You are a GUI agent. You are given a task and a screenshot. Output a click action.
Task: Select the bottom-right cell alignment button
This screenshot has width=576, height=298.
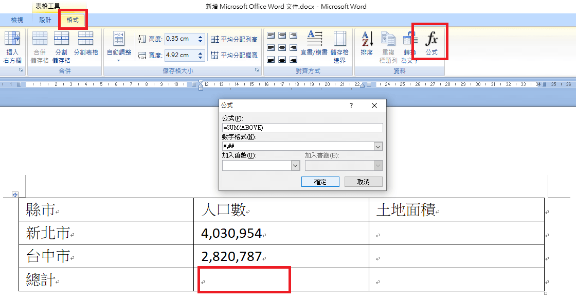point(294,60)
